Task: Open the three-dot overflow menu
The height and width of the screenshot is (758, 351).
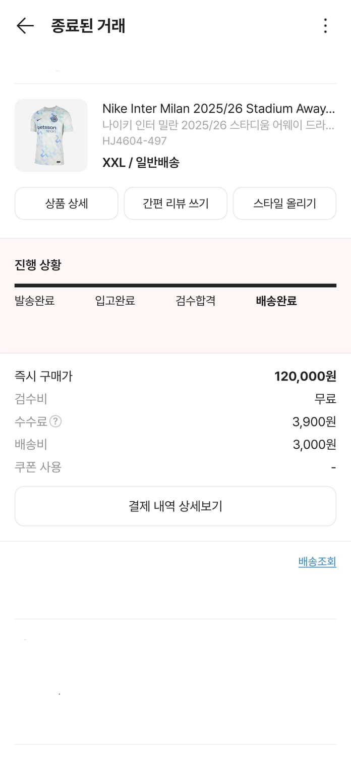Action: tap(326, 26)
